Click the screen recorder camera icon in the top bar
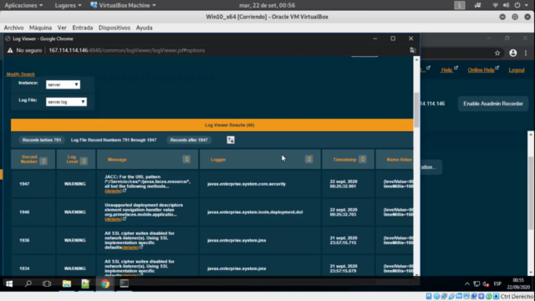This screenshot has height=301, width=535. (477, 5)
